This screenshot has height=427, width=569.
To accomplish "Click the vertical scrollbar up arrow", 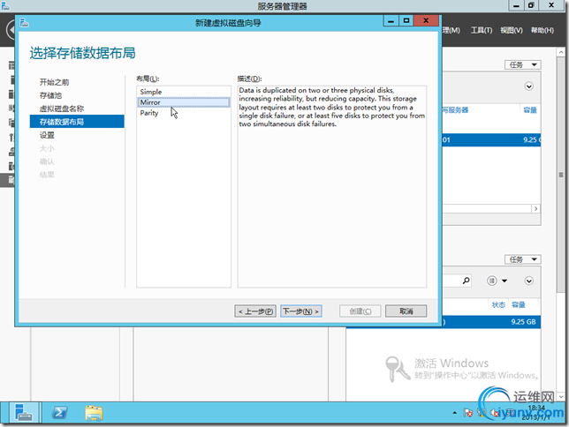I will click(x=561, y=52).
